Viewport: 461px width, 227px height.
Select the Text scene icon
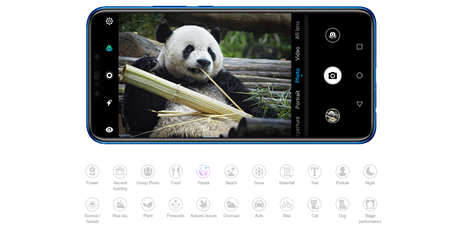tap(315, 171)
